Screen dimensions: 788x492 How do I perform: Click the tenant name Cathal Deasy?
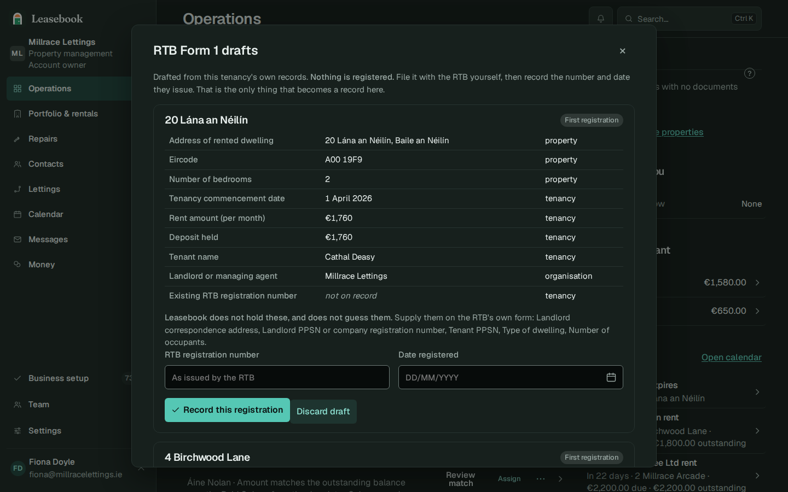(x=350, y=257)
